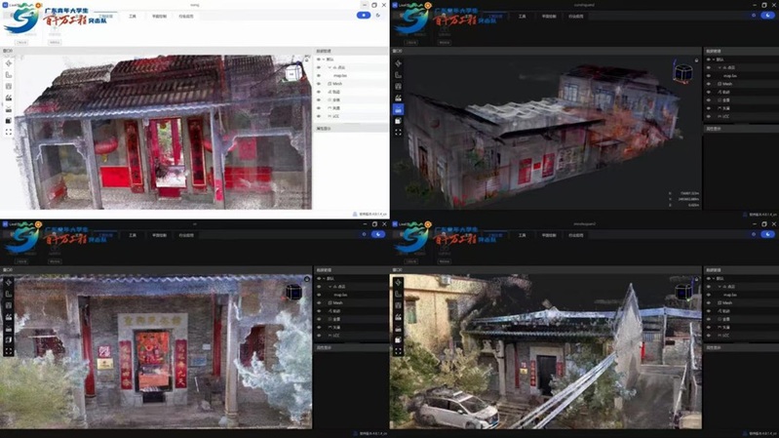
Task: Toggle Mesh layer eye in light-theme window
Action: tap(319, 84)
